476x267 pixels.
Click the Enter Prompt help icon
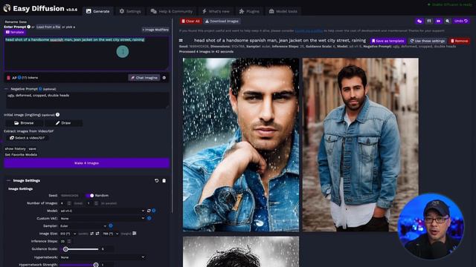click(29, 27)
